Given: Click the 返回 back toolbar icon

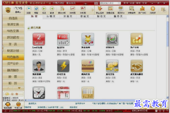Looking at the screenshot, I should 29,10.
